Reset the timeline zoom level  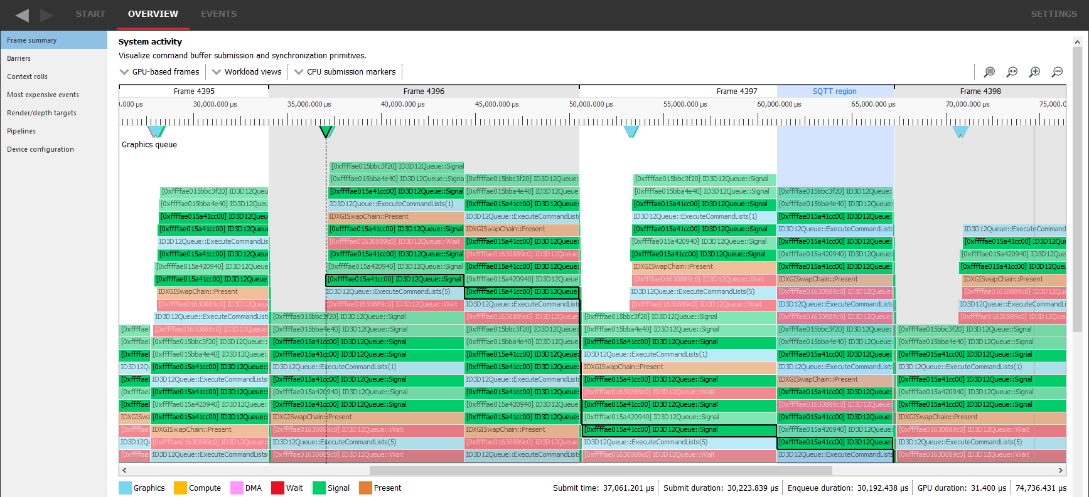point(1012,72)
